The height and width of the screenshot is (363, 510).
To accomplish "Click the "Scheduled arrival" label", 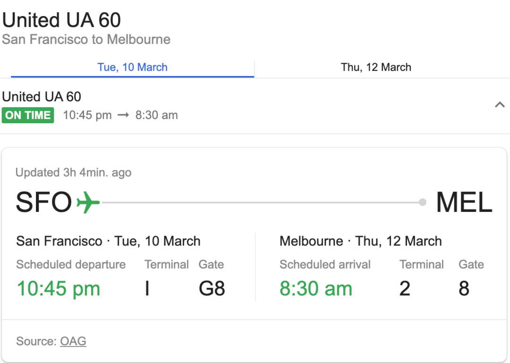I will (x=325, y=264).
